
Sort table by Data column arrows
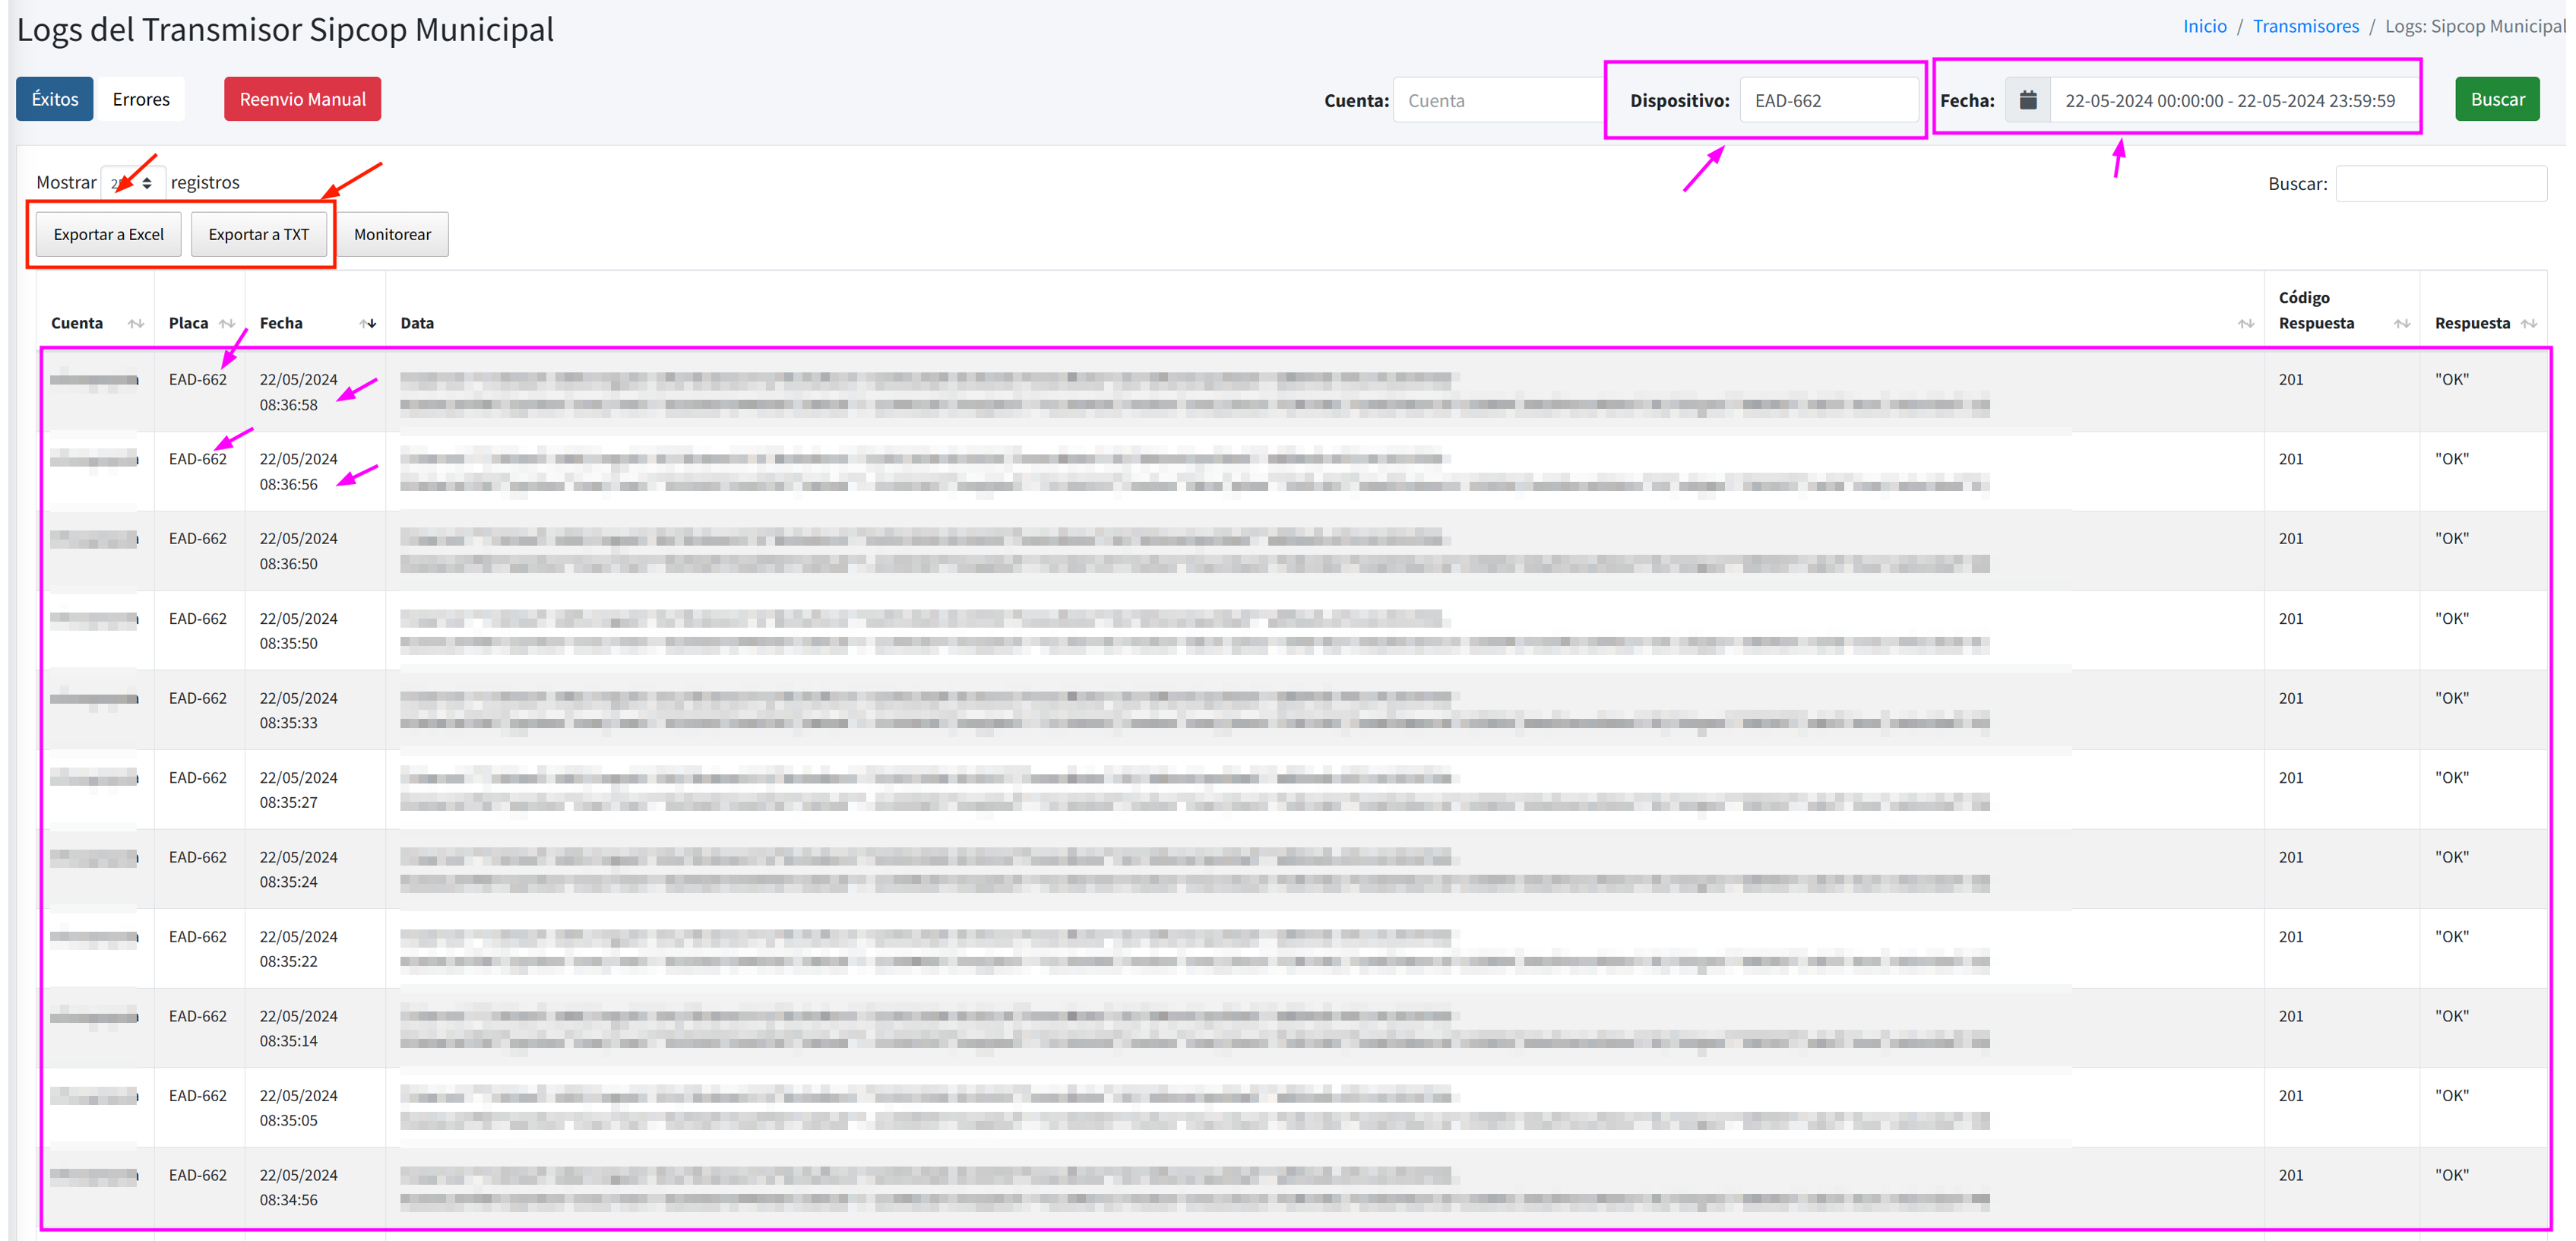(x=2245, y=323)
